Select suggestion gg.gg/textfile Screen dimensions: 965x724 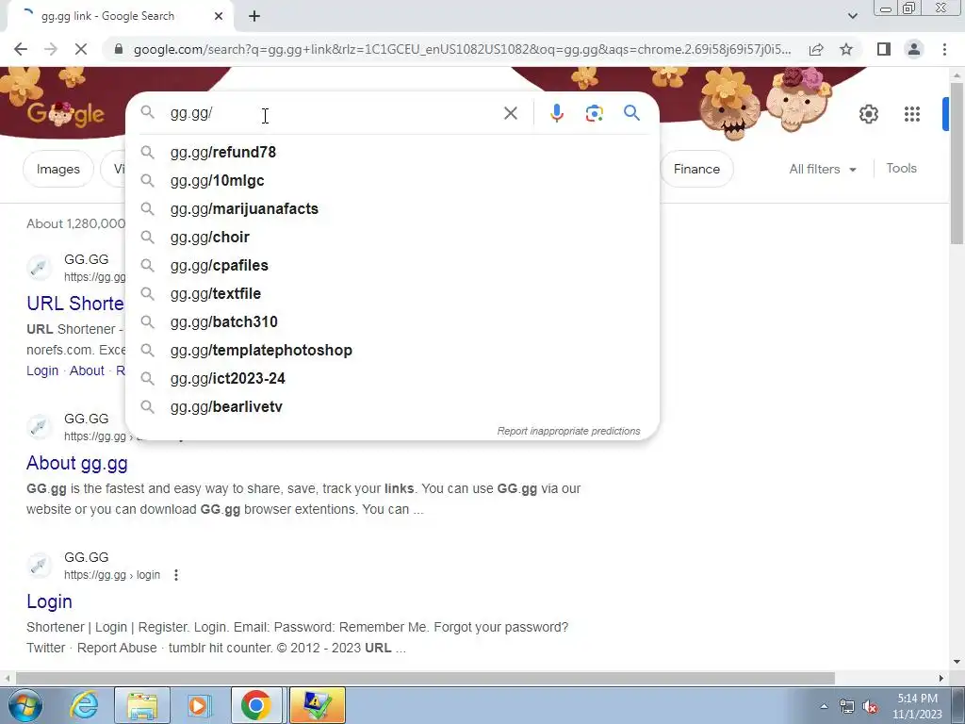(x=392, y=294)
